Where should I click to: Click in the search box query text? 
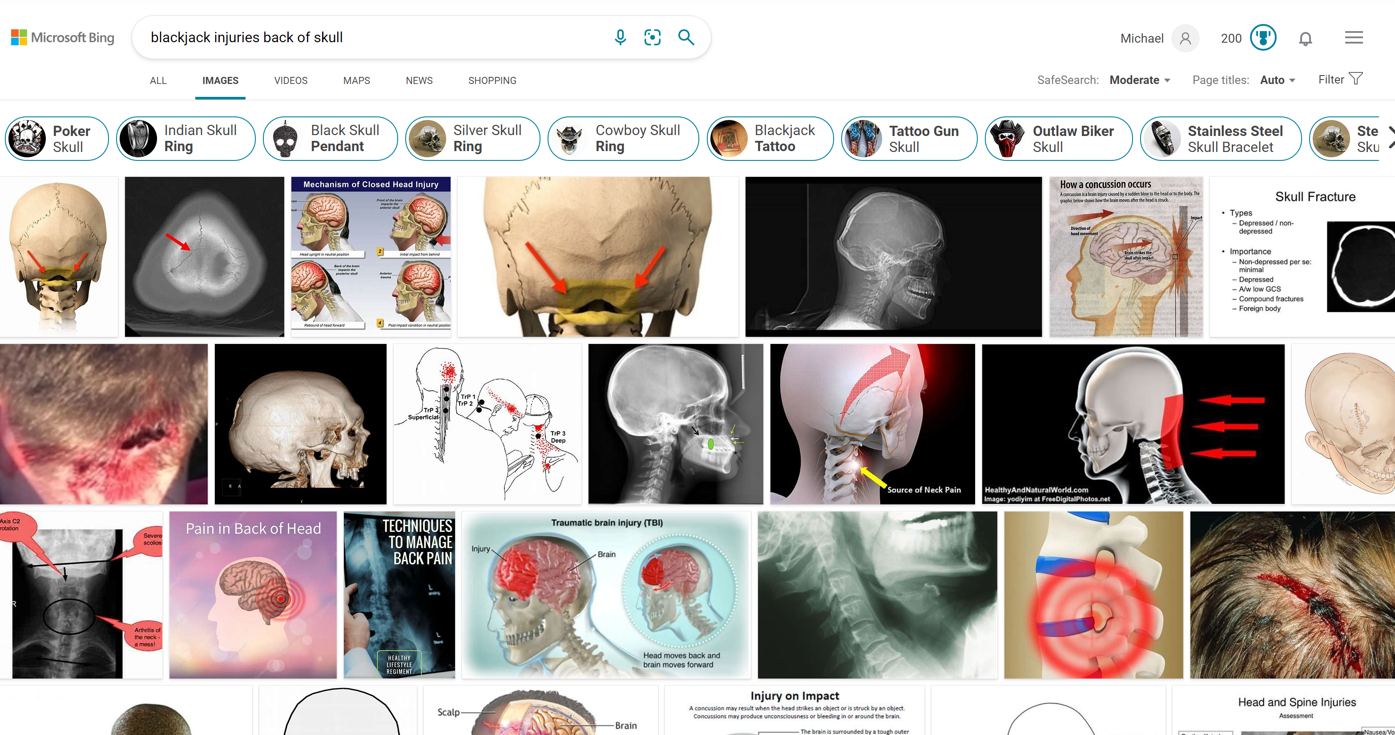[246, 37]
